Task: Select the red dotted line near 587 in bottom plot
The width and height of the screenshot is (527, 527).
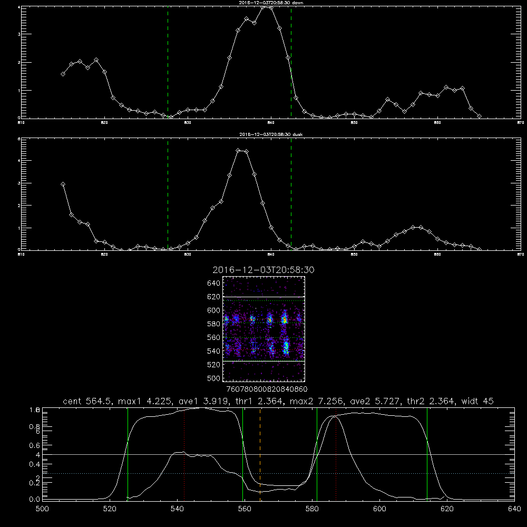Action: [x=336, y=454]
